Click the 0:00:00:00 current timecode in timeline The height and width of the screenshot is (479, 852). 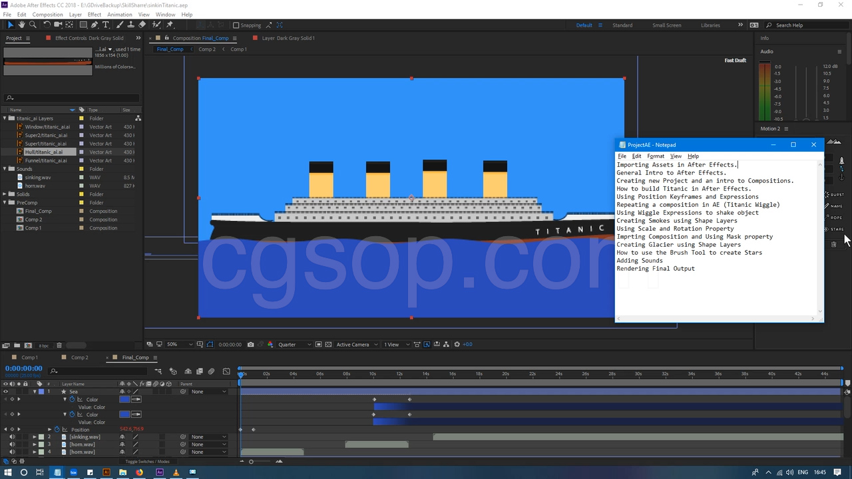(24, 369)
